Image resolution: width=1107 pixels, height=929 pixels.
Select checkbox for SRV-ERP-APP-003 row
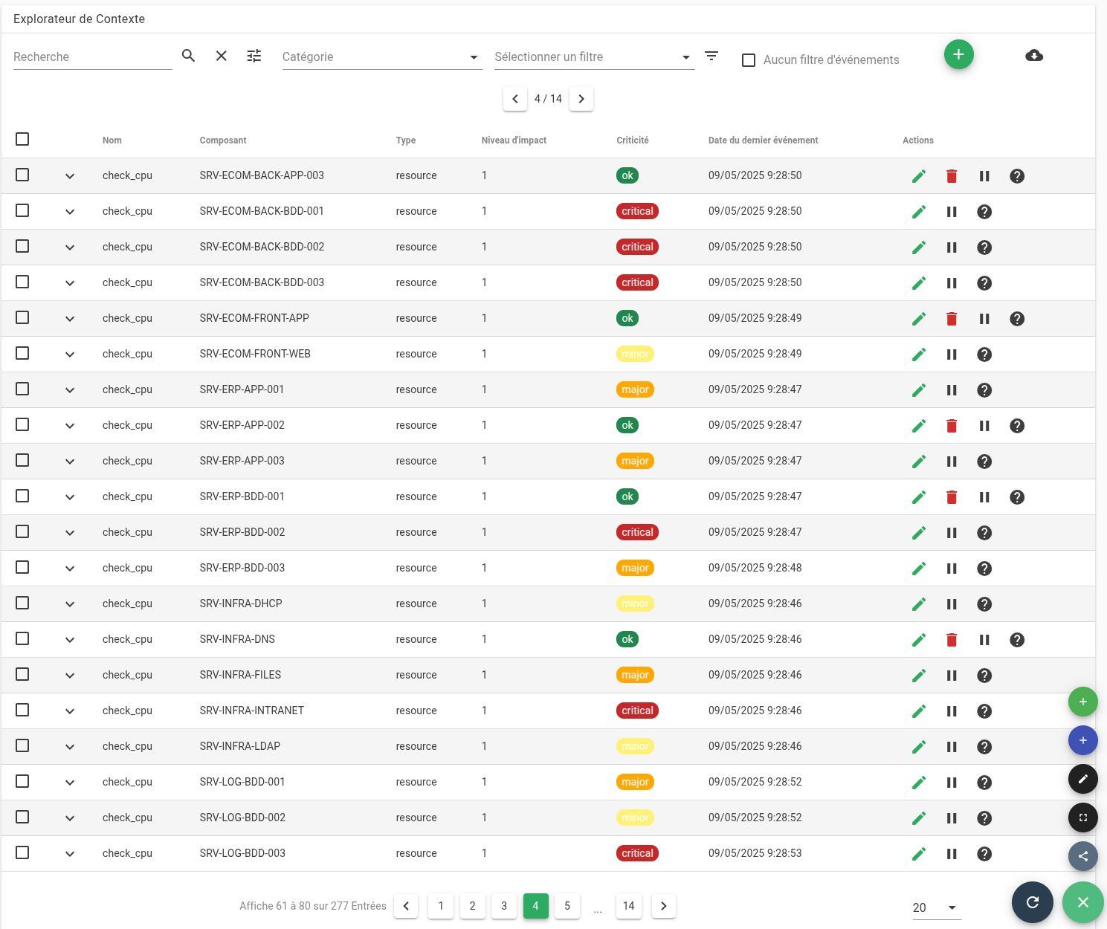pyautogui.click(x=22, y=460)
